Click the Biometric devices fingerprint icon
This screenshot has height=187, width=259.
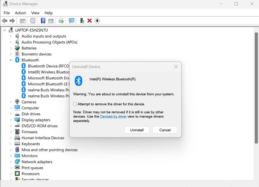pos(17,54)
